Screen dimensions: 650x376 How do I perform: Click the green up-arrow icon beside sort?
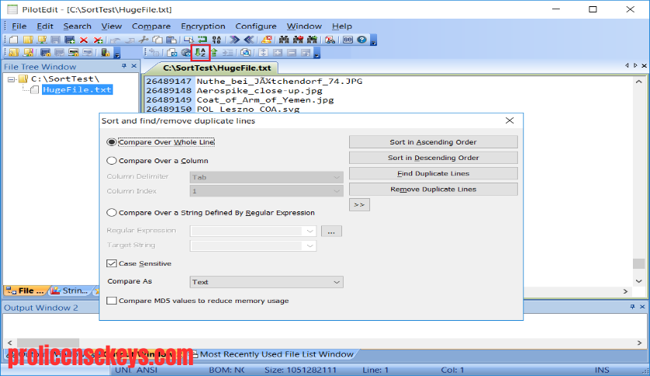point(214,53)
